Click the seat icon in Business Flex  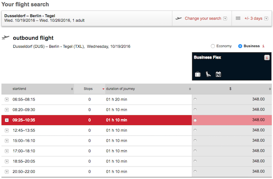[208, 74]
